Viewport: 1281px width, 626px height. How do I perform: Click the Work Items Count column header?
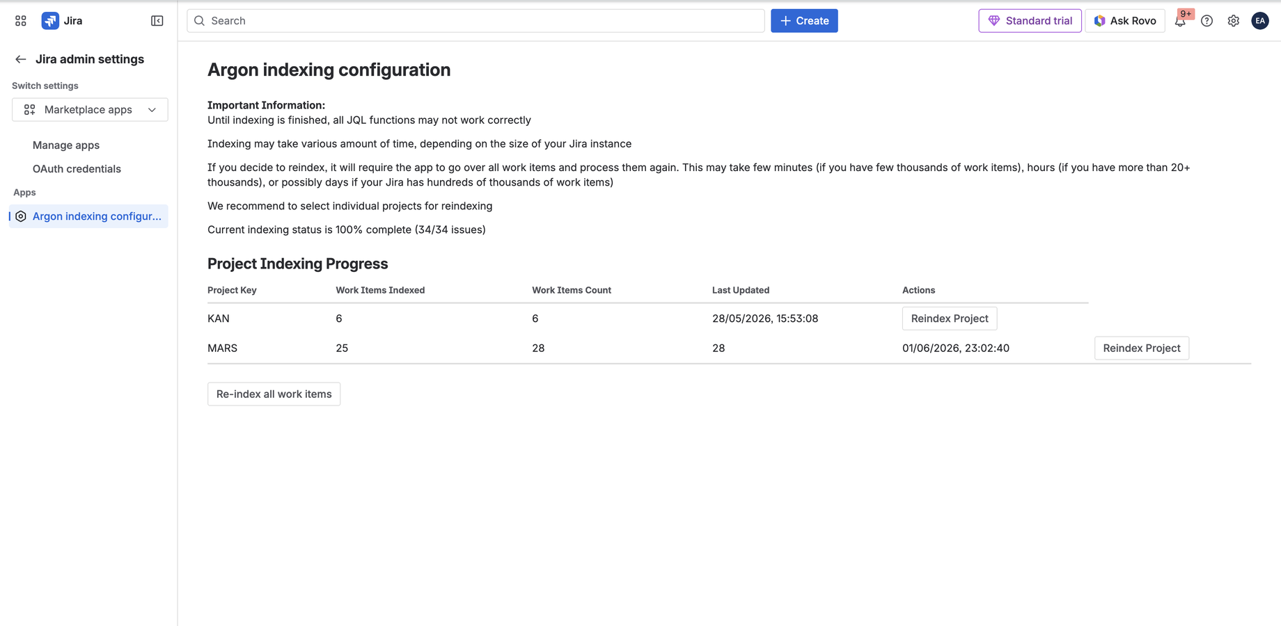pyautogui.click(x=572, y=290)
